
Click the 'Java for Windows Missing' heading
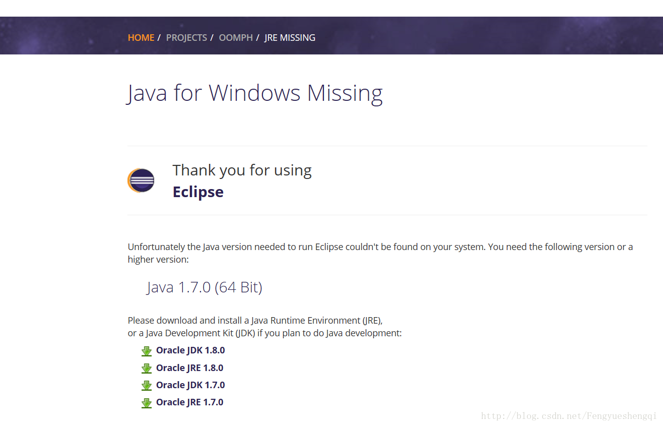click(x=254, y=94)
